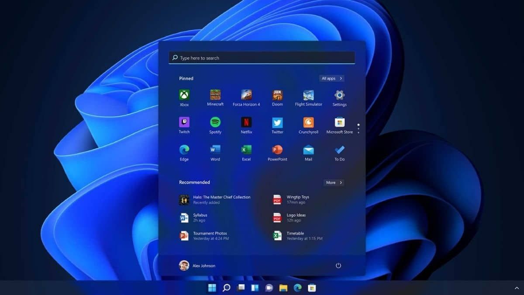
Task: Open Minecraft from pinned apps
Action: pyautogui.click(x=215, y=95)
